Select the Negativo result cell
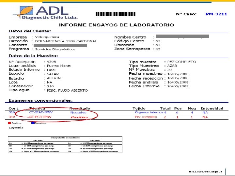The height and width of the screenshot is (176, 235). pyautogui.click(x=78, y=112)
